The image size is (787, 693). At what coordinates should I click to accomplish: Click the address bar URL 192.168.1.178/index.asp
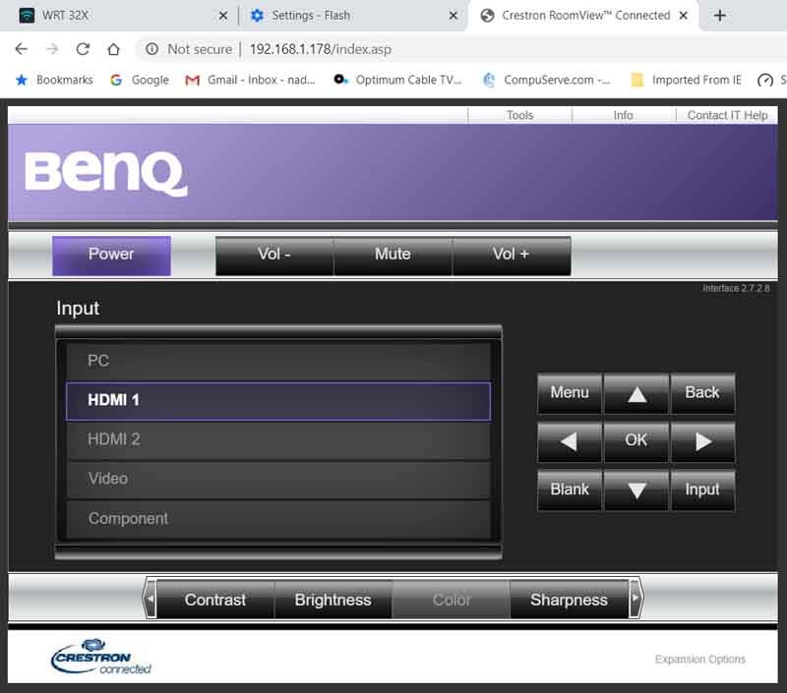click(x=321, y=49)
